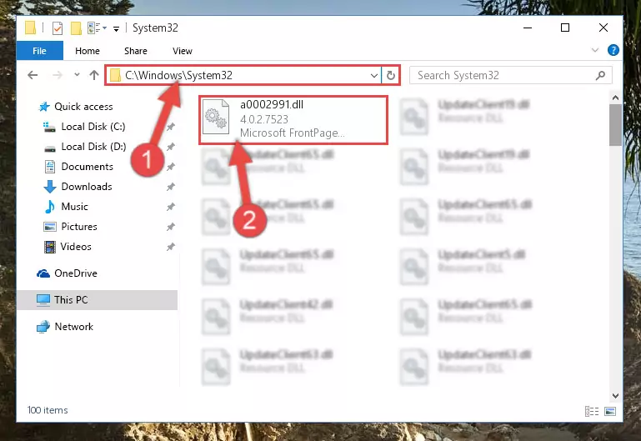
Task: Click the folder icon at the title bar start
Action: 30,28
